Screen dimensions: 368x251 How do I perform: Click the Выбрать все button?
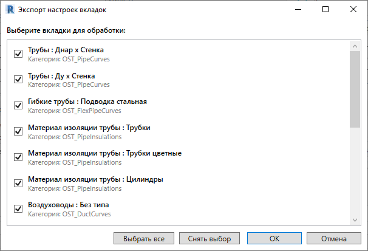click(x=144, y=239)
